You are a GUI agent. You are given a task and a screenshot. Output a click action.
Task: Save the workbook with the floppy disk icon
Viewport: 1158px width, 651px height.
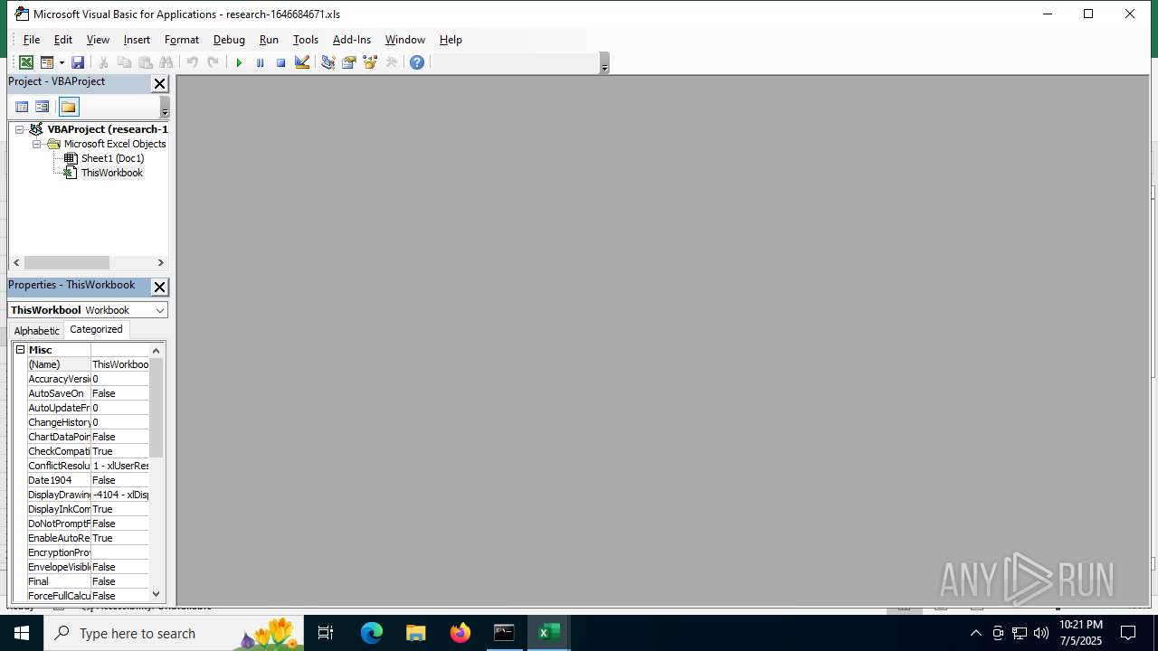(x=78, y=62)
